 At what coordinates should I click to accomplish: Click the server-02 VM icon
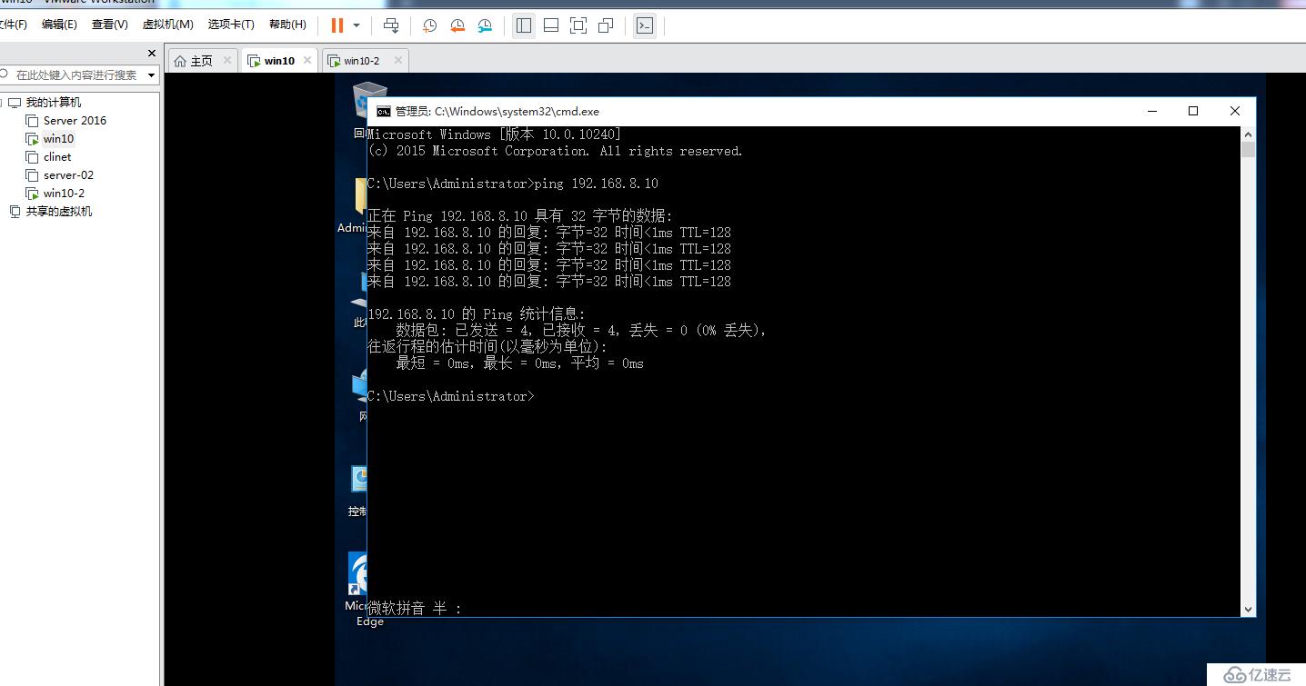tap(32, 175)
